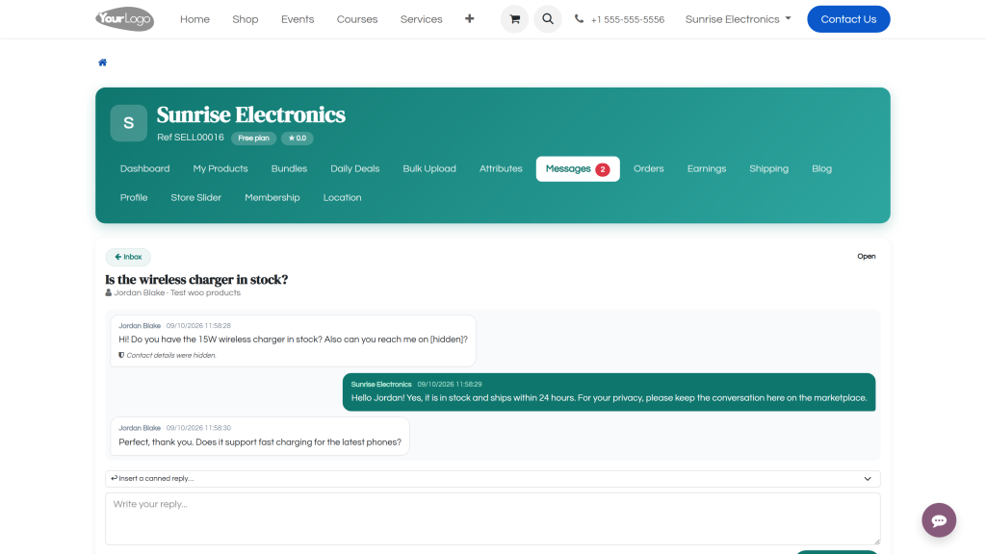Image resolution: width=986 pixels, height=554 pixels.
Task: Open the Courses menu link
Action: [356, 19]
